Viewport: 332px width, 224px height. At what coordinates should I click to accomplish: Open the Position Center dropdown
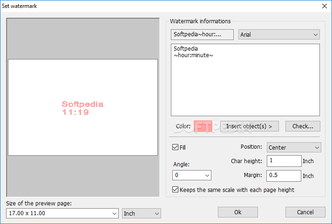tap(294, 147)
